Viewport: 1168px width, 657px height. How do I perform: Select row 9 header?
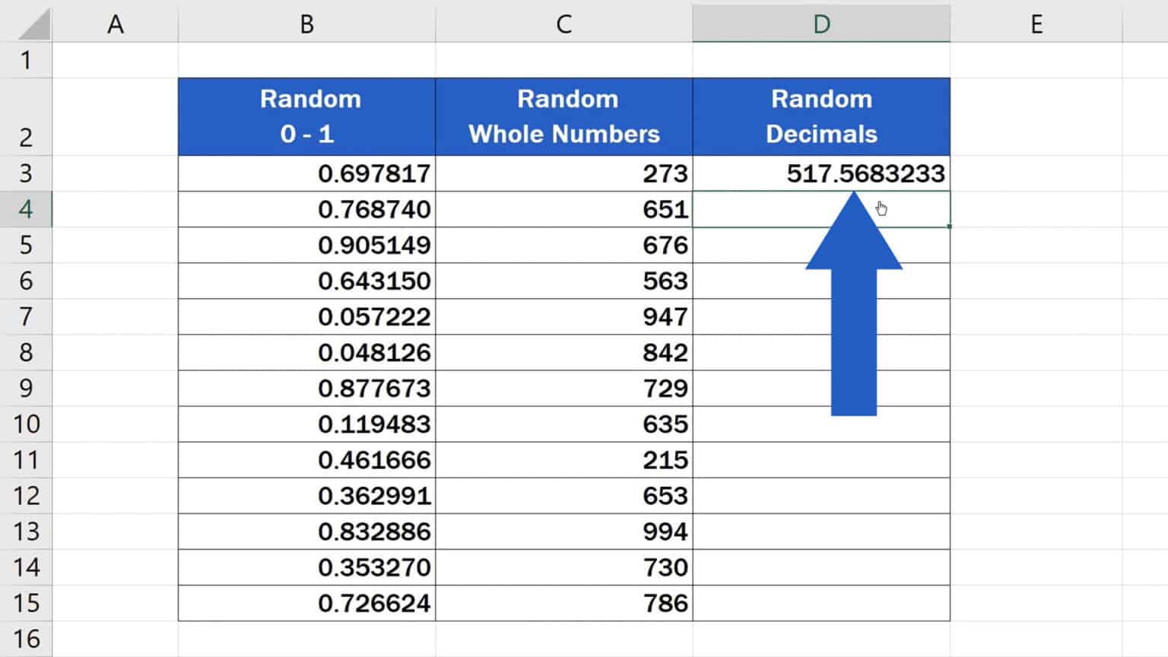(x=26, y=388)
